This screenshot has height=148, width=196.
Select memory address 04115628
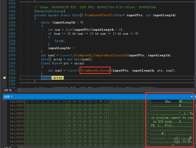pyautogui.click(x=17, y=126)
